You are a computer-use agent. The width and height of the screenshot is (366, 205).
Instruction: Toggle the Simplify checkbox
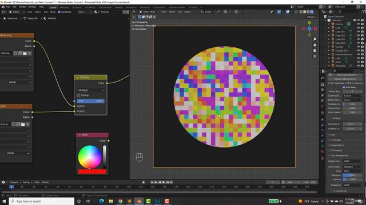click(332, 140)
